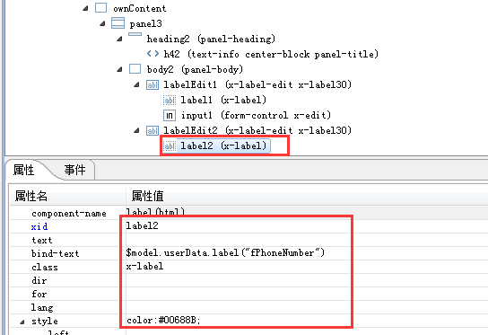Select h42 text-info panel-title node
The image size is (488, 335).
coord(271,54)
